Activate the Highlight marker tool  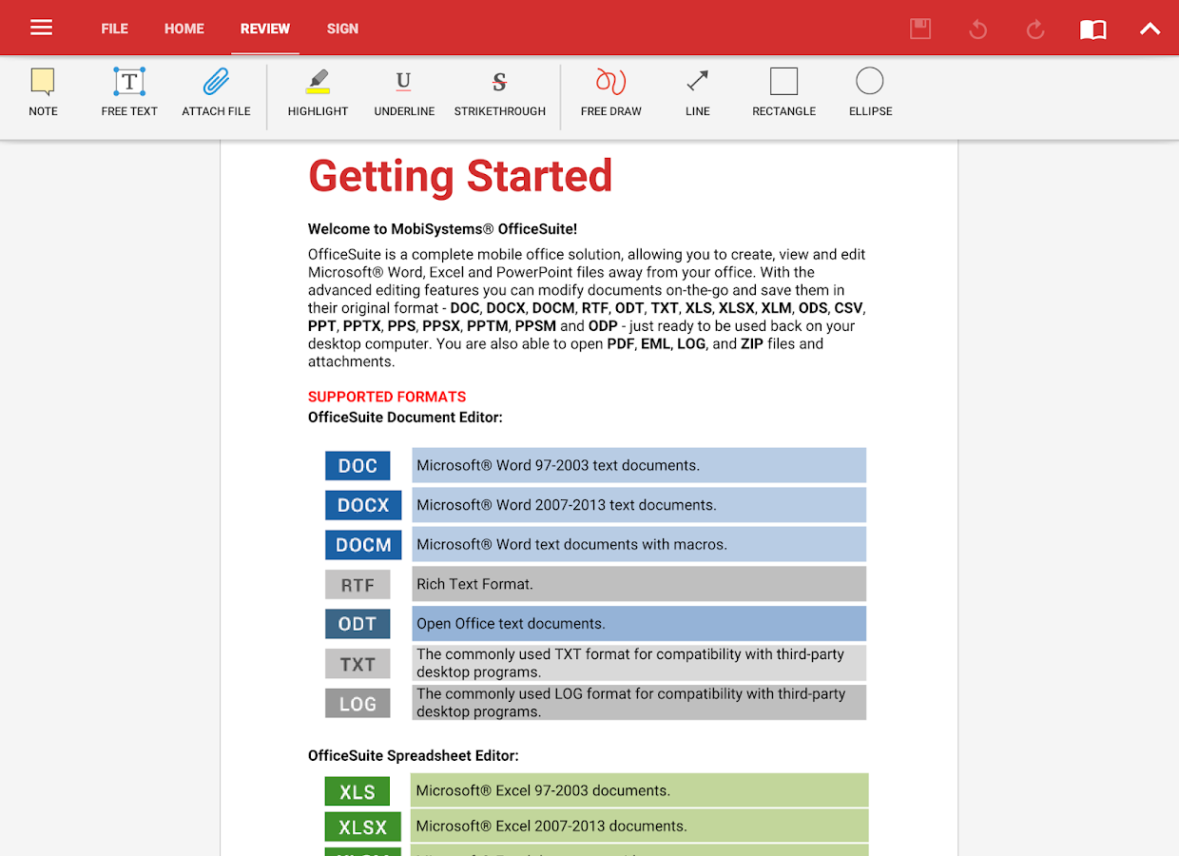[x=318, y=92]
